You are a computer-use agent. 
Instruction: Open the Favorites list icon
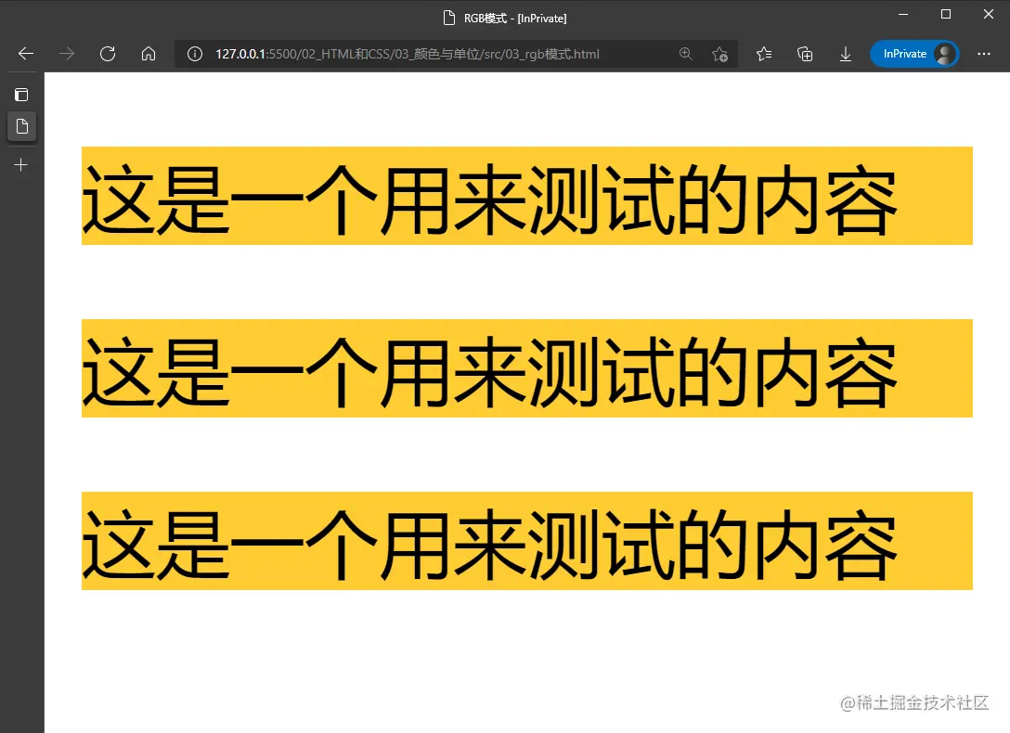(763, 54)
